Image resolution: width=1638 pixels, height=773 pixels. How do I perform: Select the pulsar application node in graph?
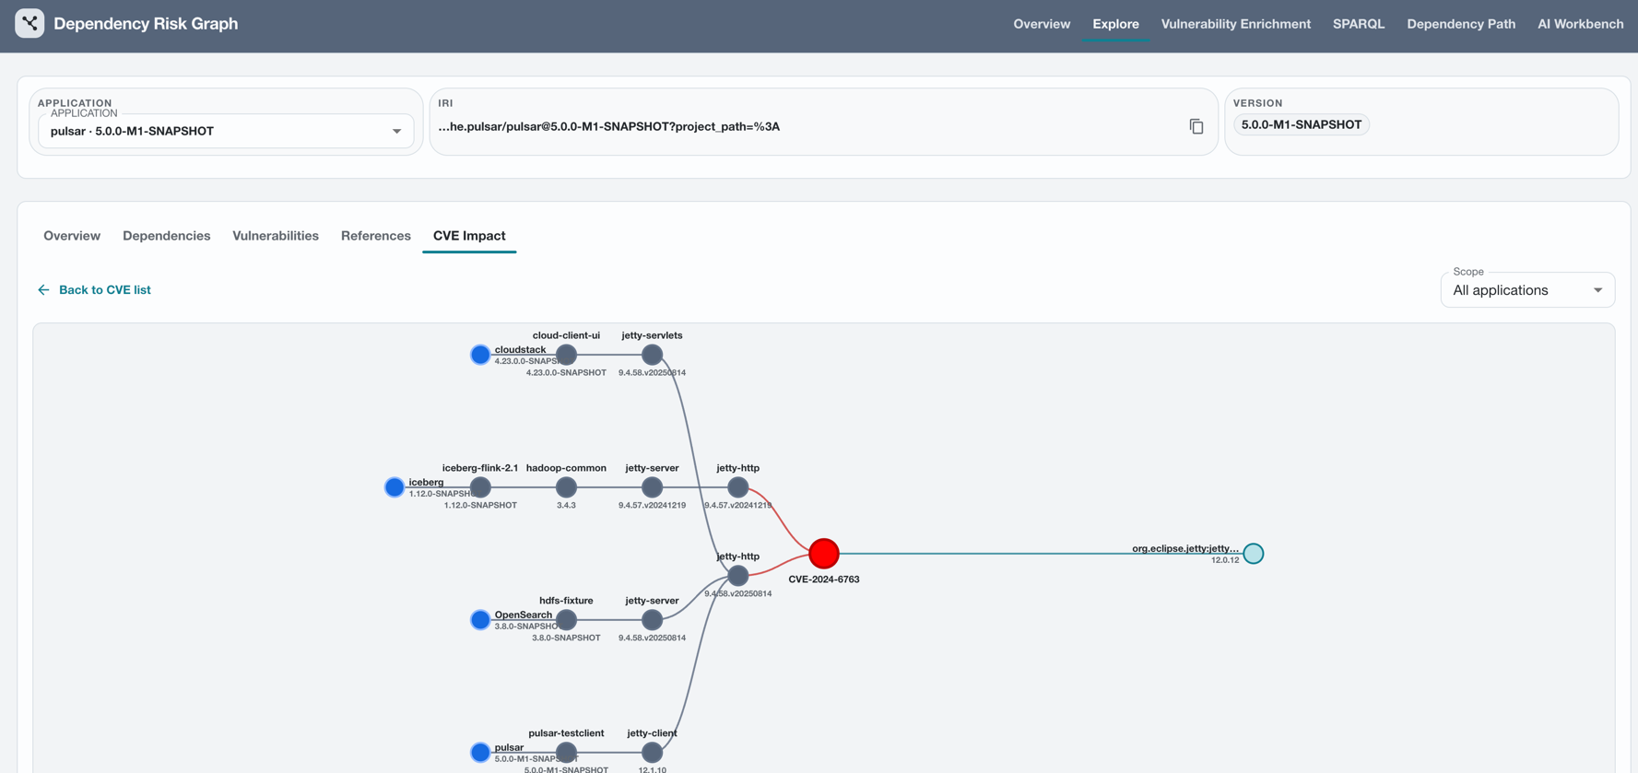(x=480, y=753)
